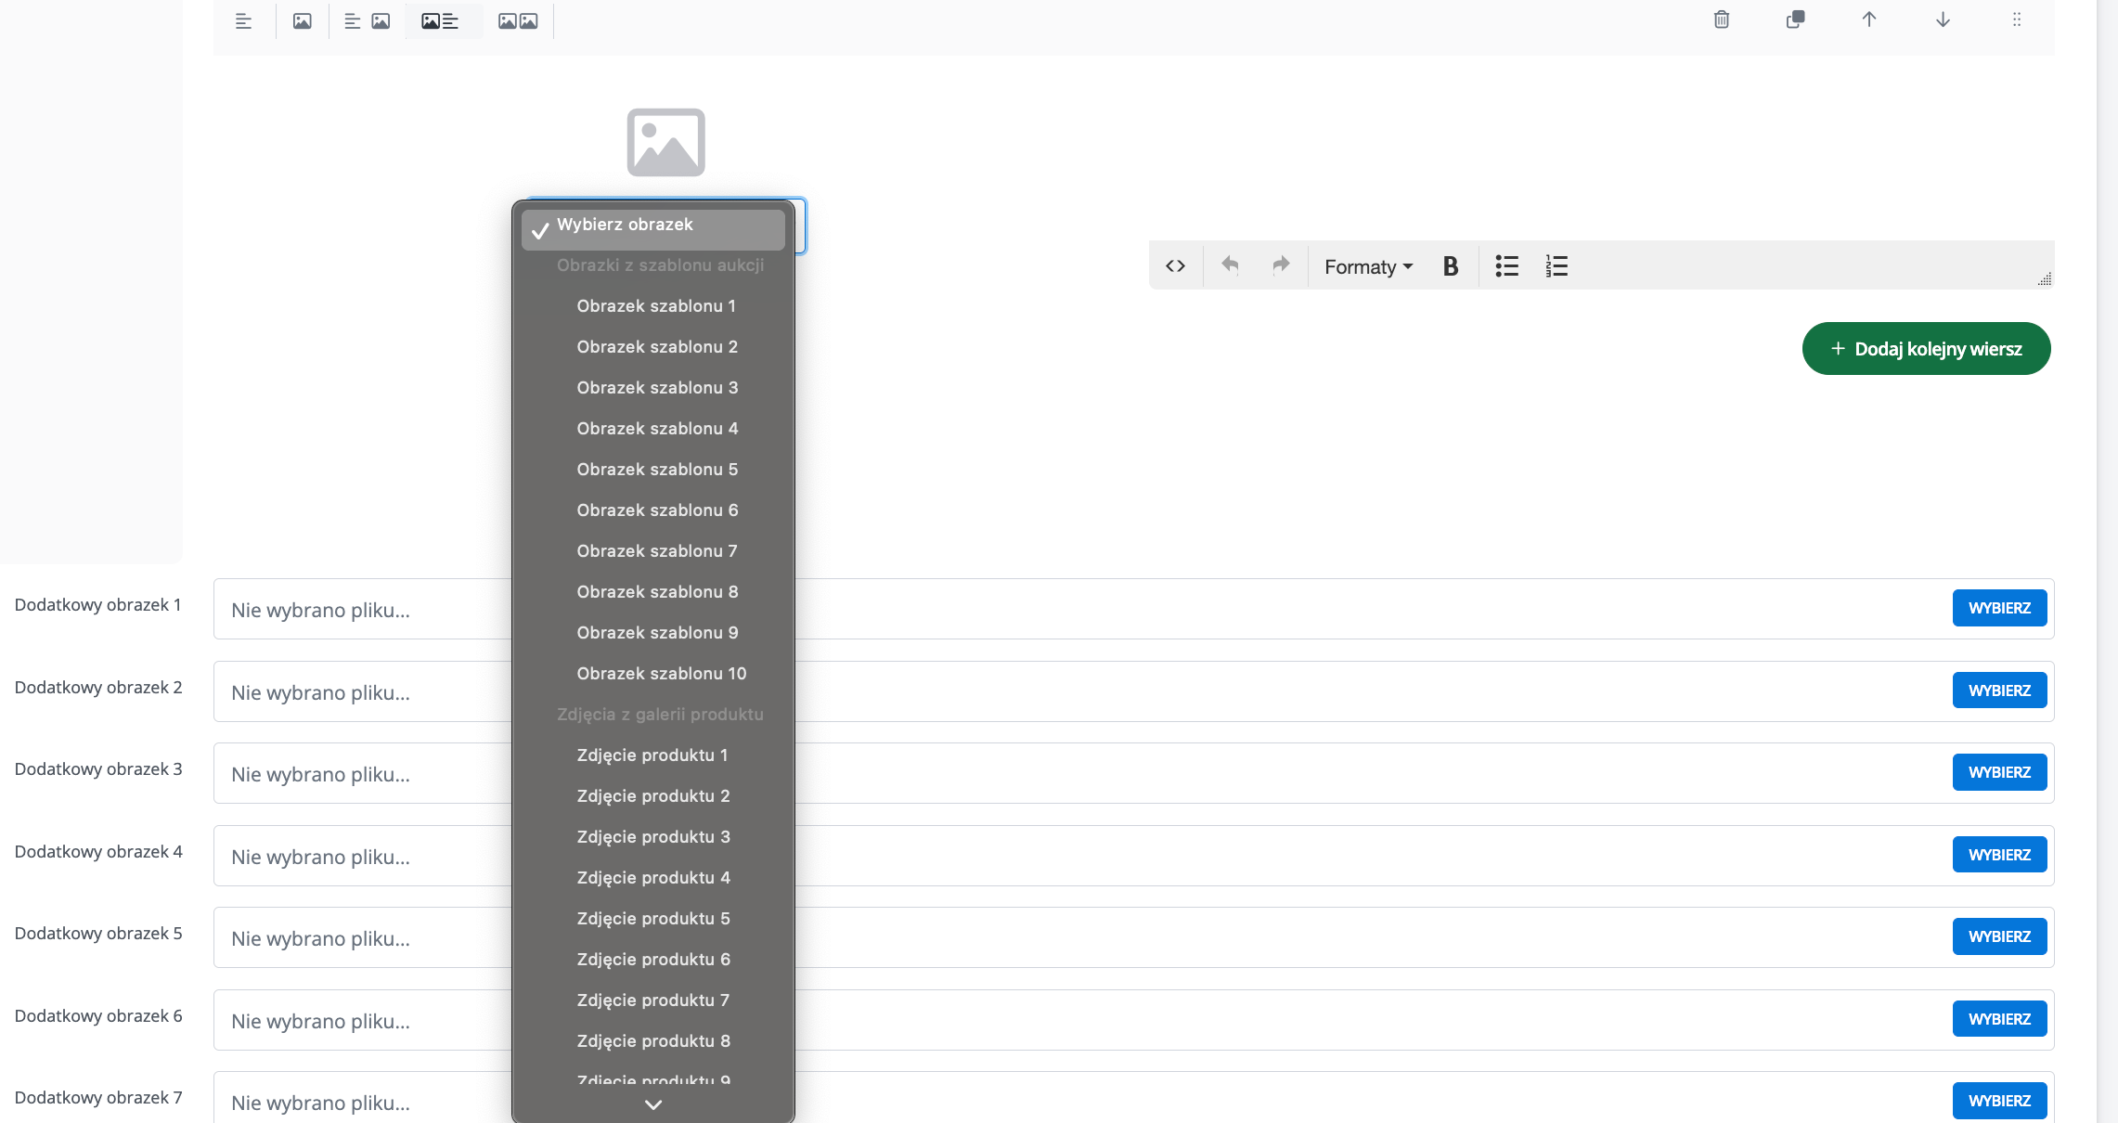2118x1123 pixels.
Task: Toggle bold formatting in editor
Action: click(1450, 266)
